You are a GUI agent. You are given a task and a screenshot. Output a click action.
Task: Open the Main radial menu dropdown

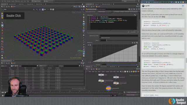coord(49,1)
